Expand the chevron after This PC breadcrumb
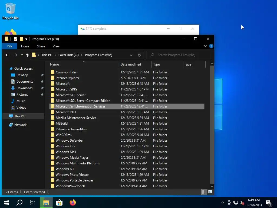Viewport: 277px width, 208px height. (x=55, y=55)
